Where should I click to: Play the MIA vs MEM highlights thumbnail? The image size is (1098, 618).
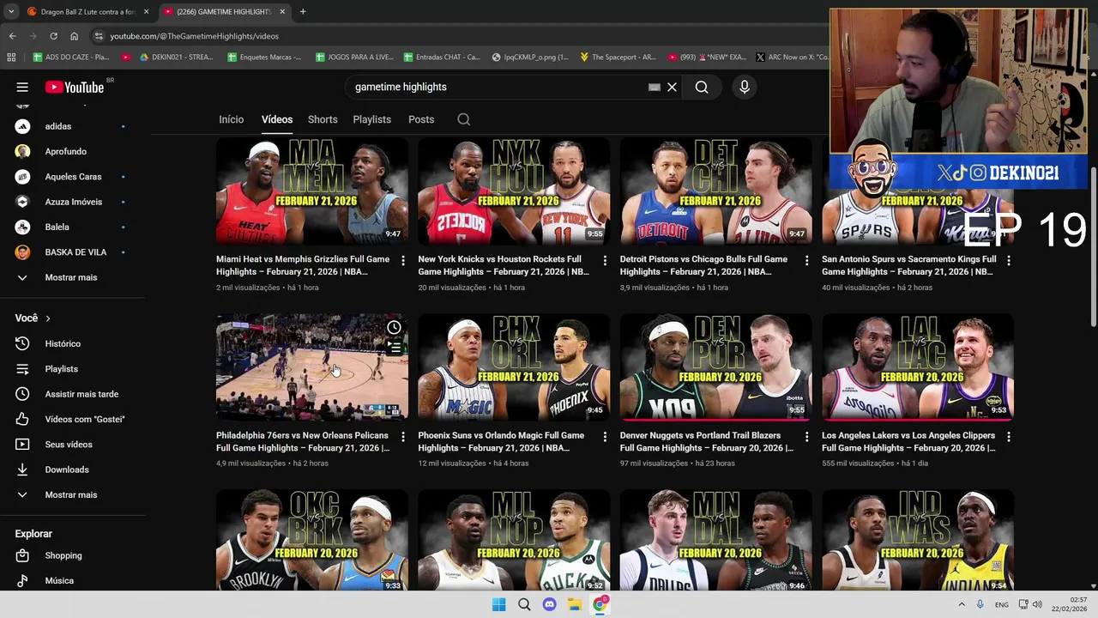pos(312,191)
